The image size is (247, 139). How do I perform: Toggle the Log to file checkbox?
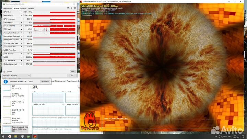[4, 71]
